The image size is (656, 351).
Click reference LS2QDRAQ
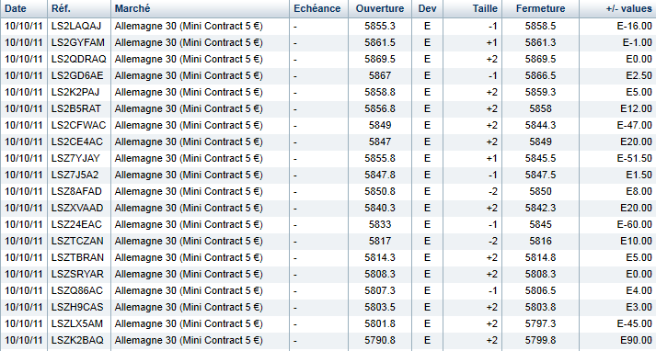[x=78, y=59]
